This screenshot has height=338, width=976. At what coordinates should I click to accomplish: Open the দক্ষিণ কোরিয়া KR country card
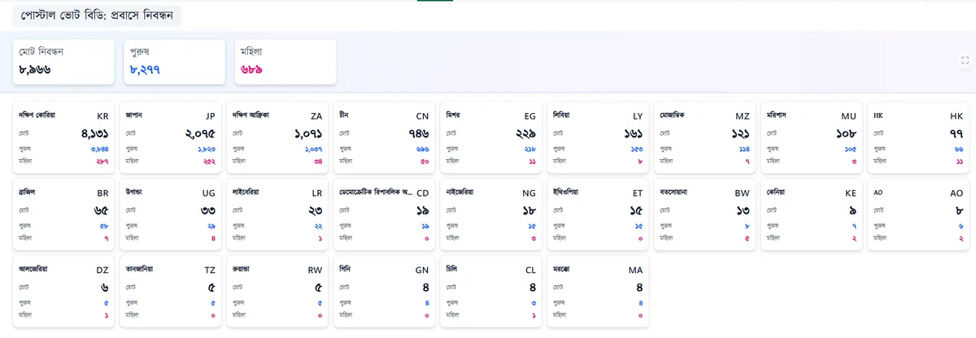coord(63,138)
